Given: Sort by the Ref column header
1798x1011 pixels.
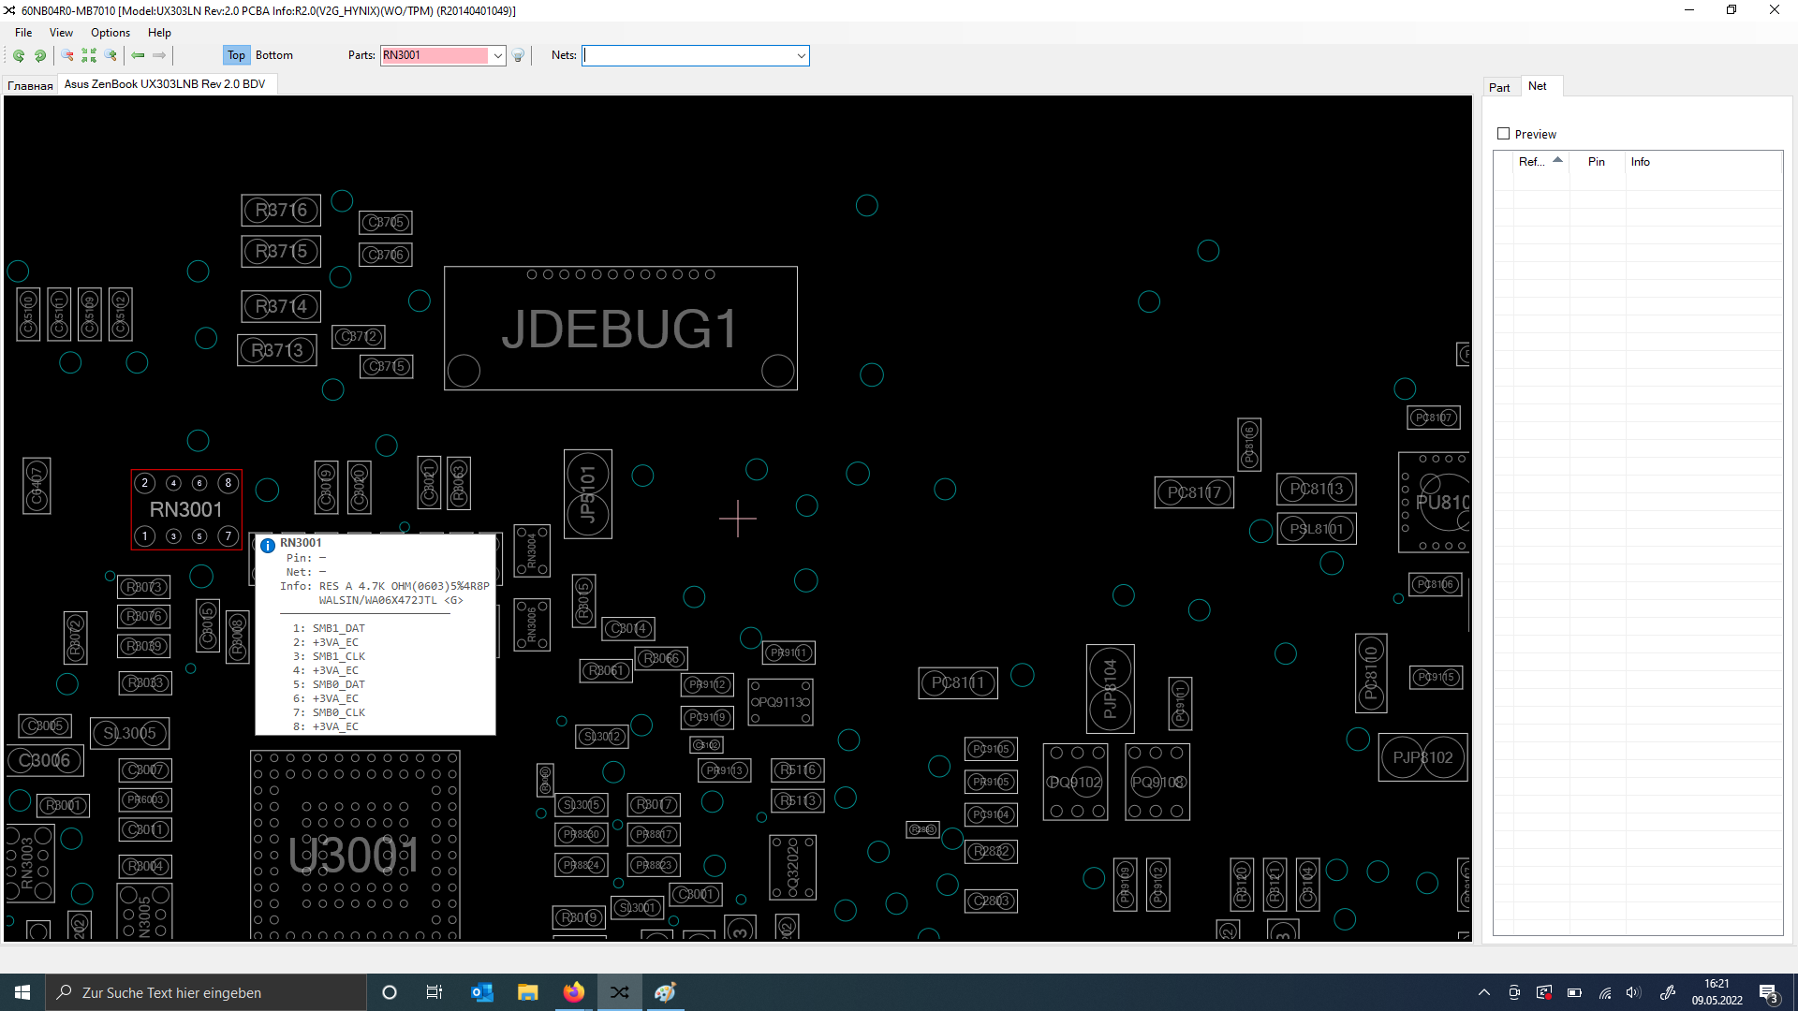Looking at the screenshot, I should (1531, 162).
